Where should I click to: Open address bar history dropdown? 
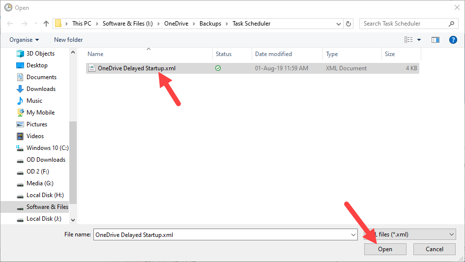[x=338, y=24]
